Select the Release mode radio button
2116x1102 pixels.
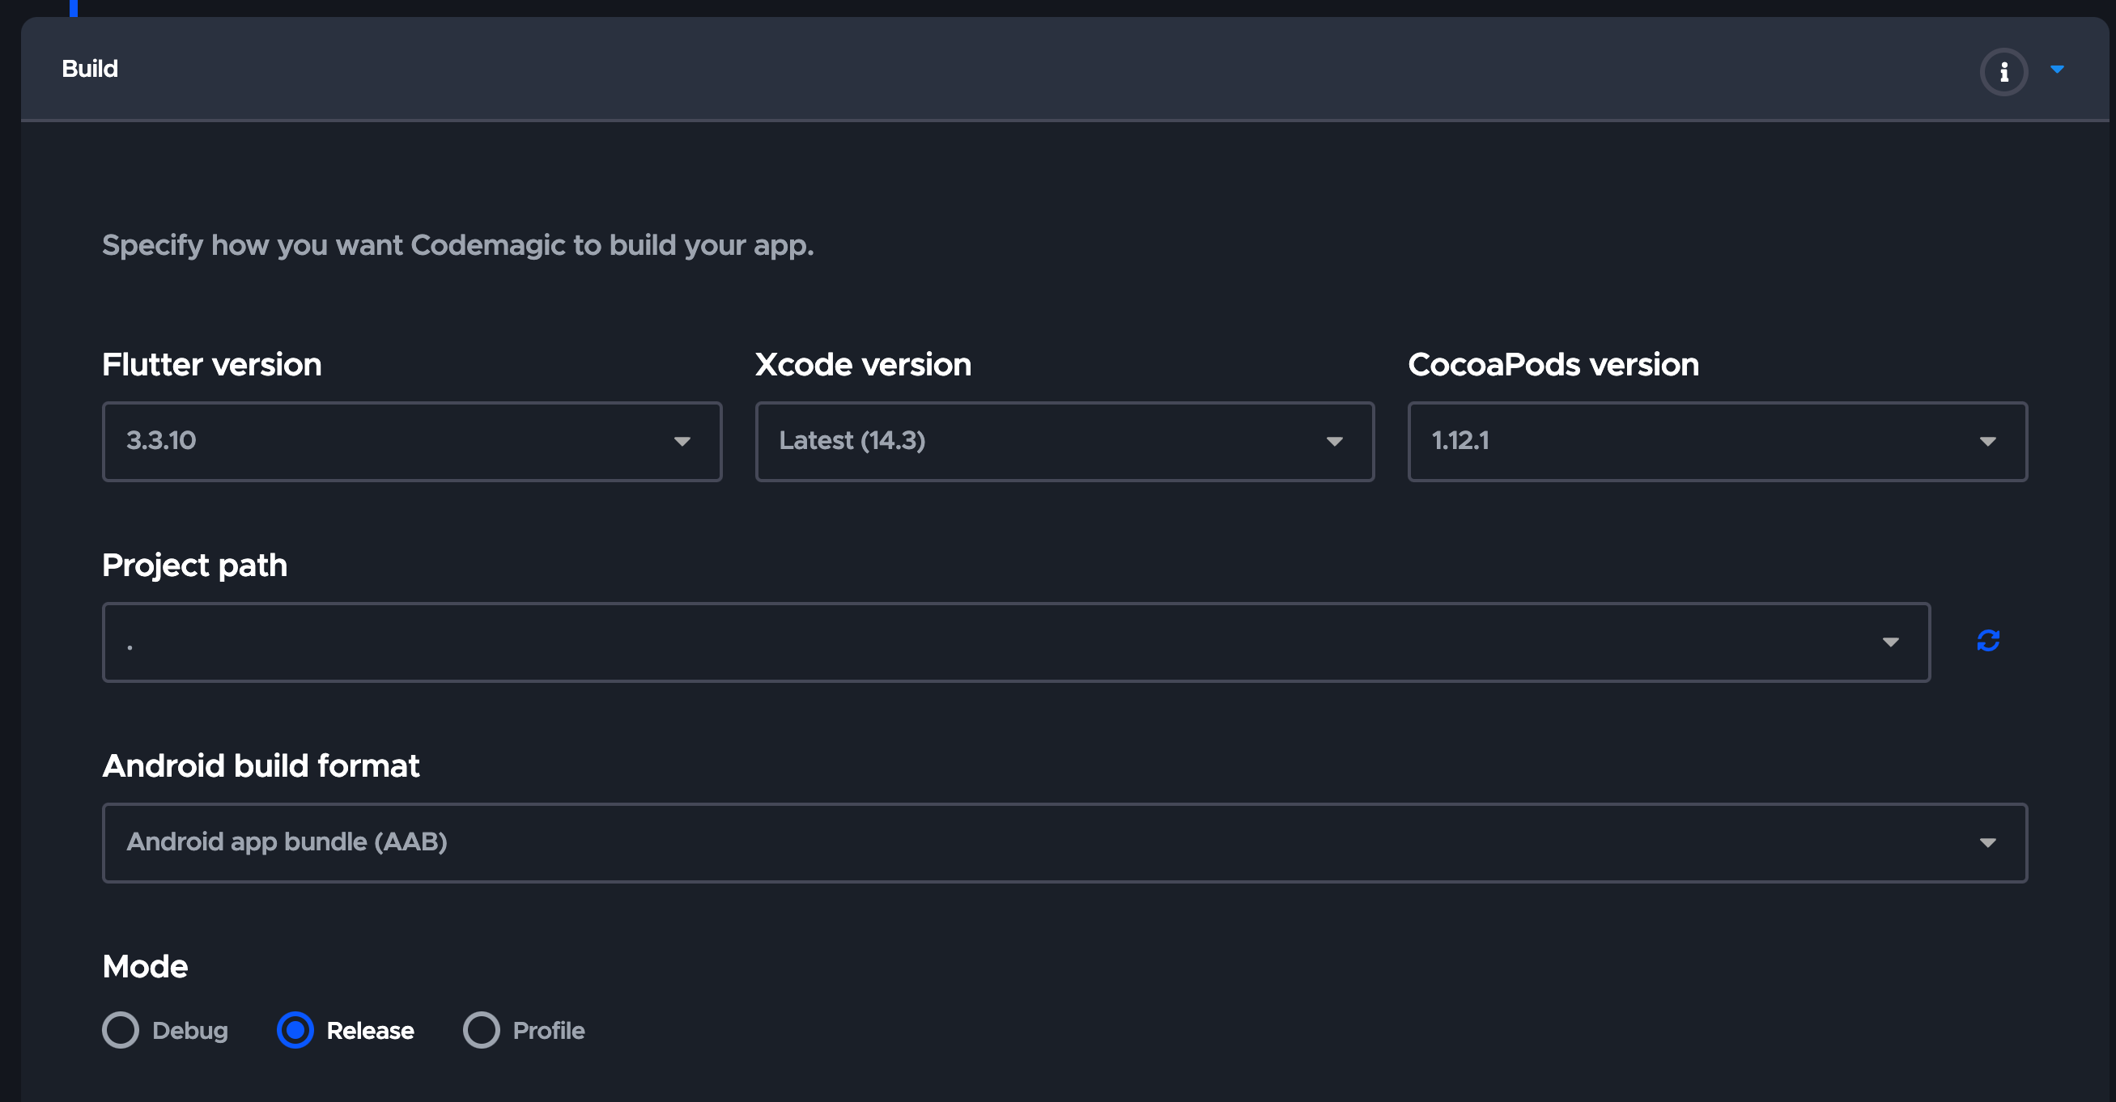tap(295, 1030)
